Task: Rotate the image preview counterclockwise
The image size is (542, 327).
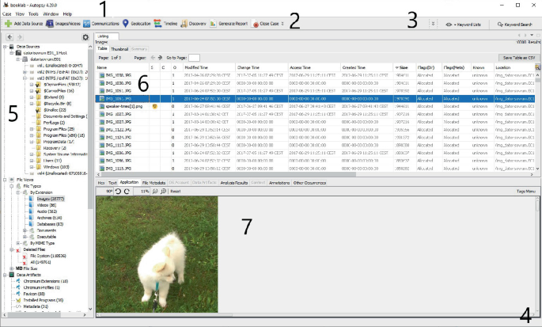Action: [118, 191]
